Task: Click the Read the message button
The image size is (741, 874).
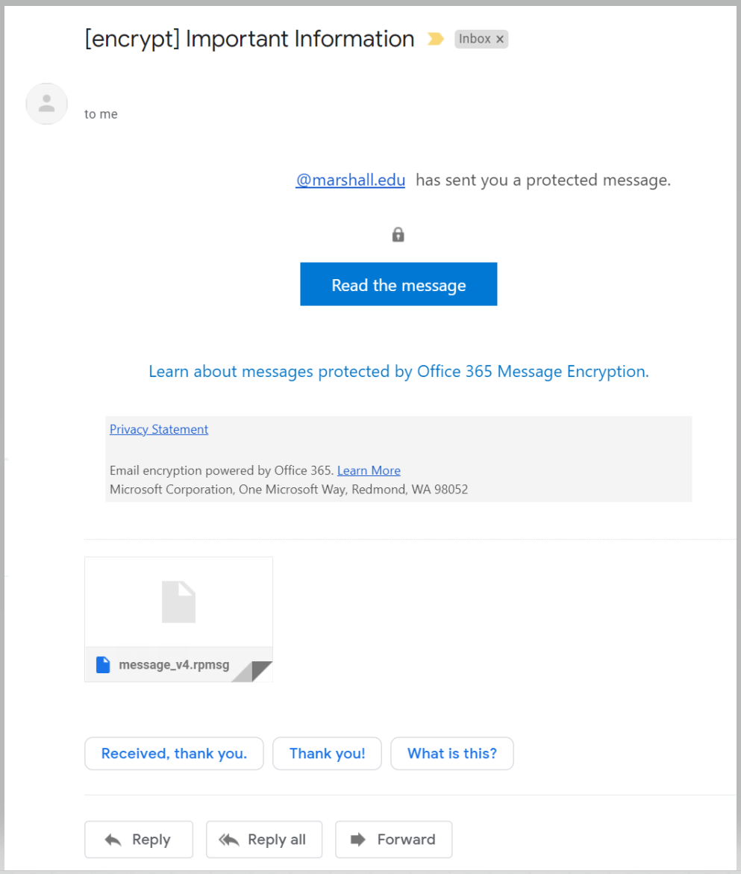Action: 398,284
